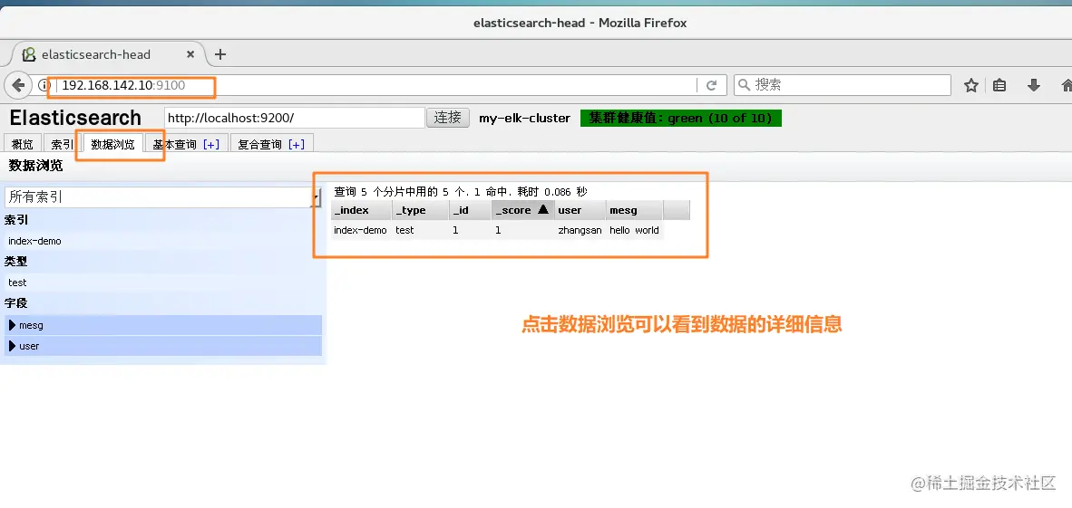Switch to the 数据浏览 browser tab

click(113, 144)
